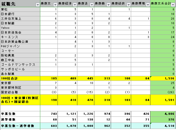Select the 進学者数 row label cell
Image resolution: width=176 pixels, height=130 pixels.
click(x=20, y=120)
